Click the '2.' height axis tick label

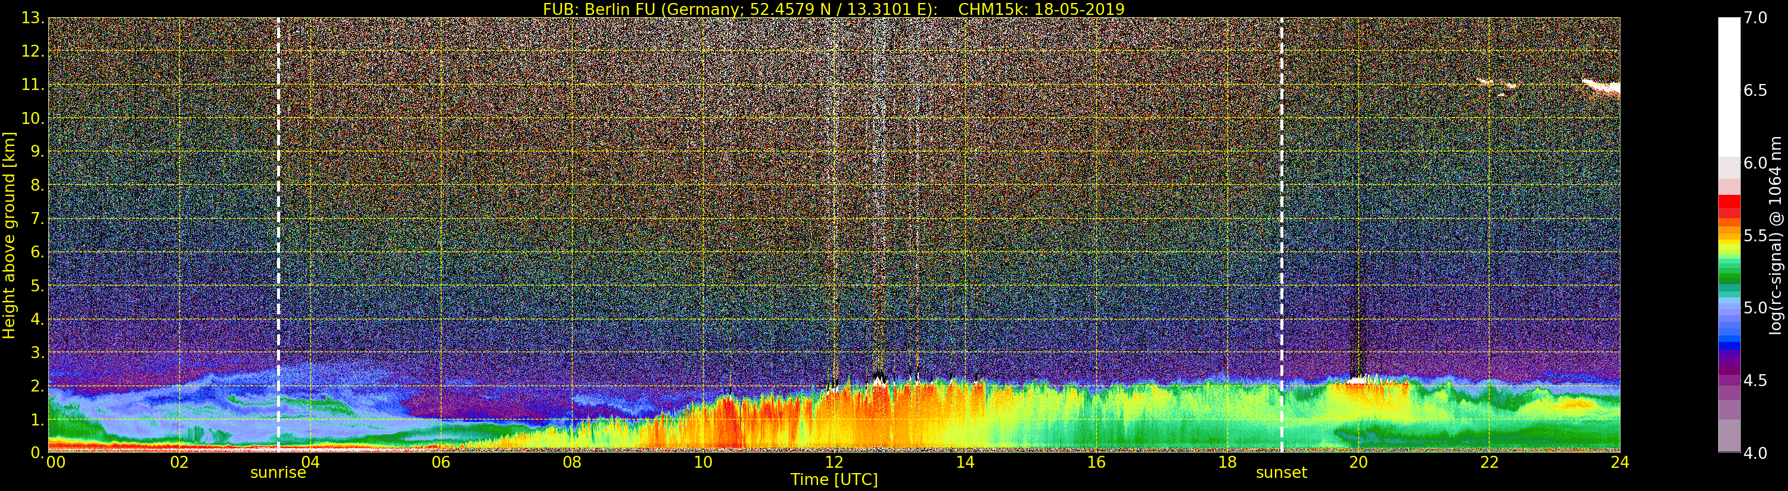pos(37,386)
